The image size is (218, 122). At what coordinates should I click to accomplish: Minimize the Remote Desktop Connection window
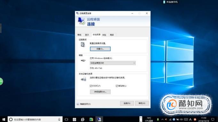click(x=132, y=13)
